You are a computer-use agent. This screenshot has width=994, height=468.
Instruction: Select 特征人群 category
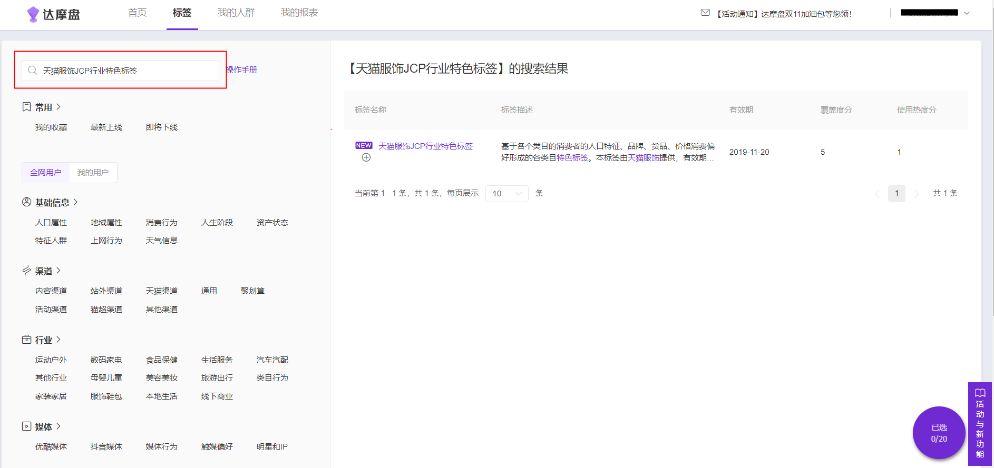click(x=51, y=241)
